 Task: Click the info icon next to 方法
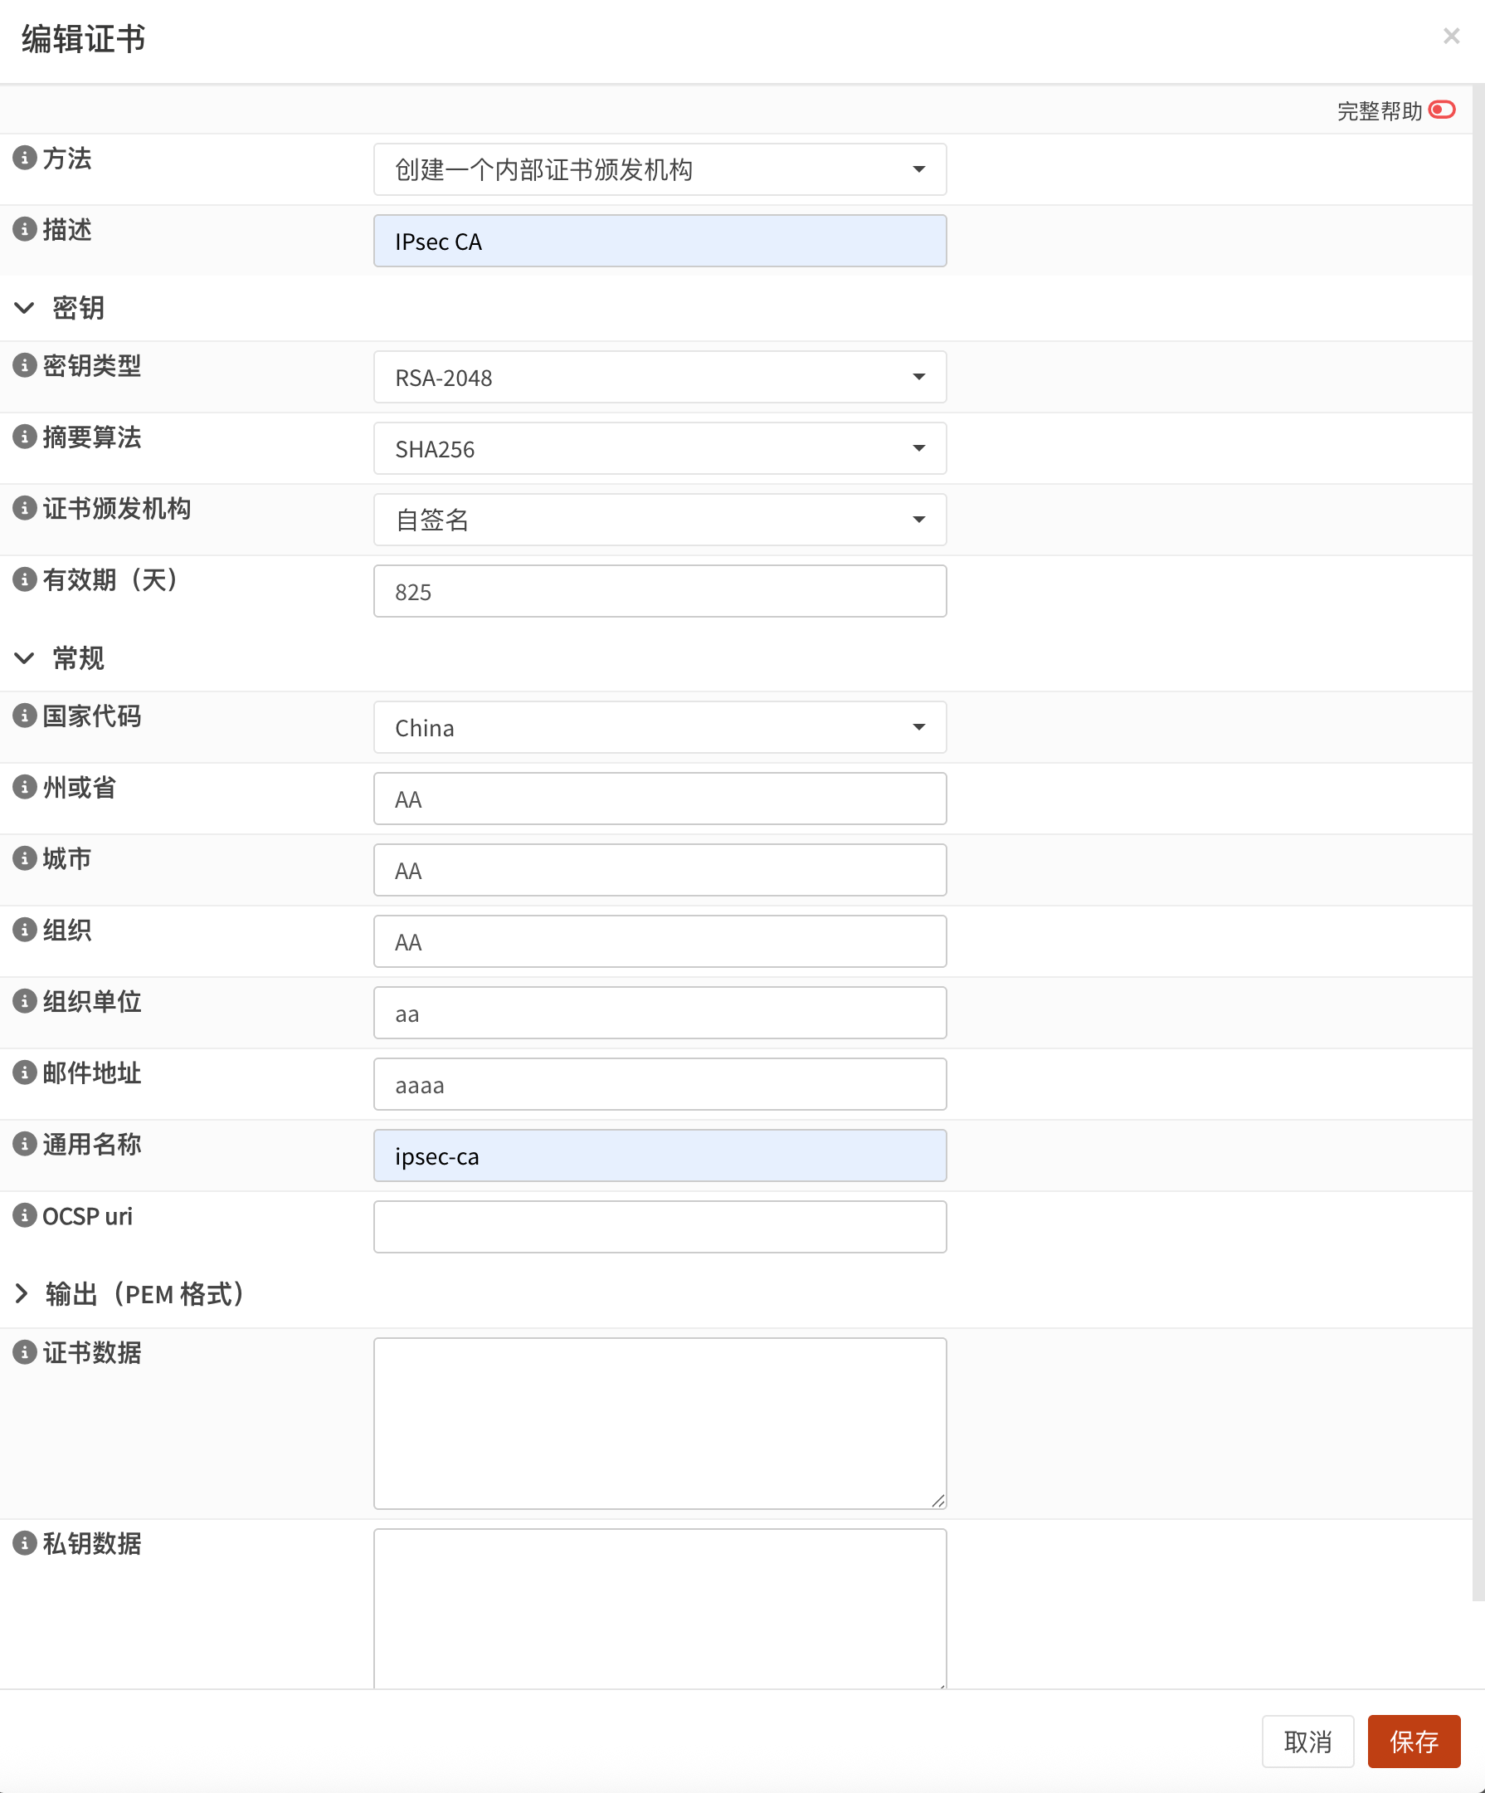point(24,158)
